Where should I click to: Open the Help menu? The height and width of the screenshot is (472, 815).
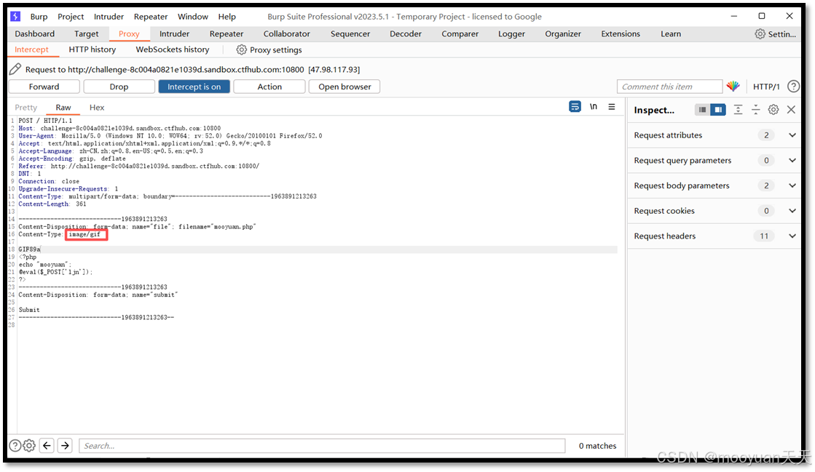click(x=227, y=17)
